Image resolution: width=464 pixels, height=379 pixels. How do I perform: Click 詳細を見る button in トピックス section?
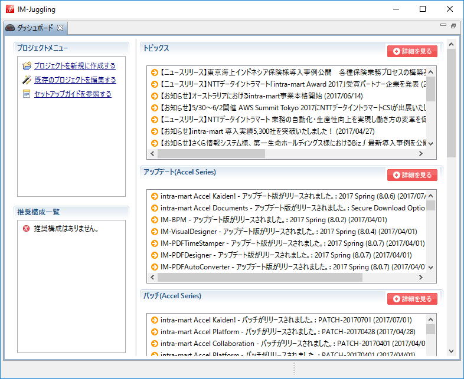tap(412, 51)
